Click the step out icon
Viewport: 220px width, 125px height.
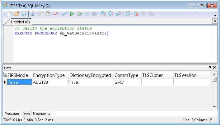coord(118,14)
